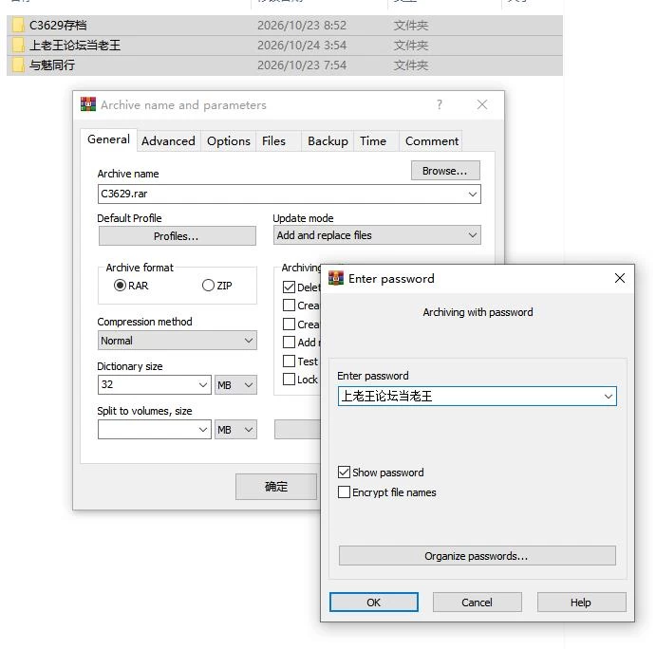Click the date 2026/10/24 3:54
This screenshot has height=649, width=656.
click(302, 46)
